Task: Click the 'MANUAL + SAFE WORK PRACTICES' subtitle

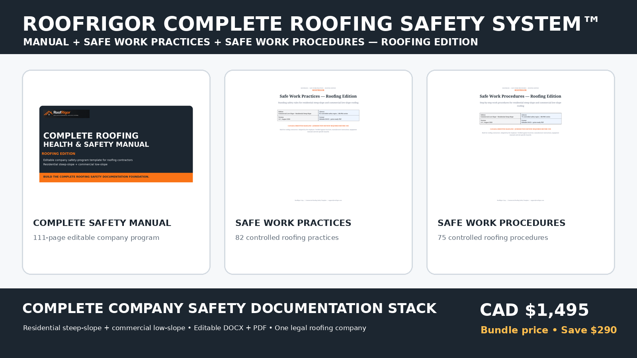Action: pos(250,42)
